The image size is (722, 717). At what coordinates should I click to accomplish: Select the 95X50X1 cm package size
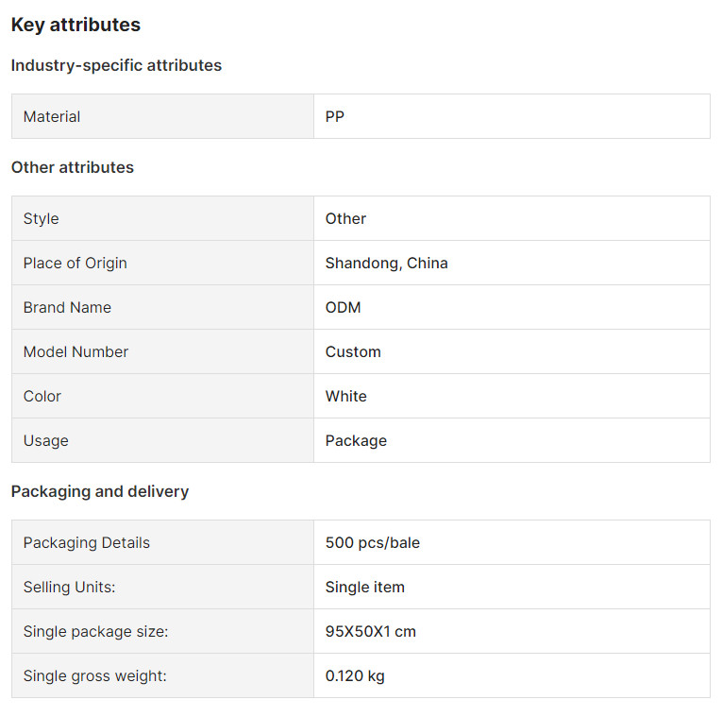tap(371, 631)
